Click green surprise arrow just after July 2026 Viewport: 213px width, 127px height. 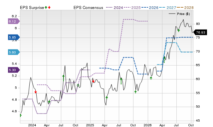[179, 30]
